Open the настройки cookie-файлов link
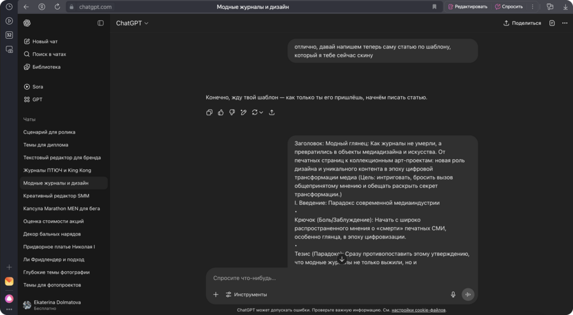 (x=418, y=310)
